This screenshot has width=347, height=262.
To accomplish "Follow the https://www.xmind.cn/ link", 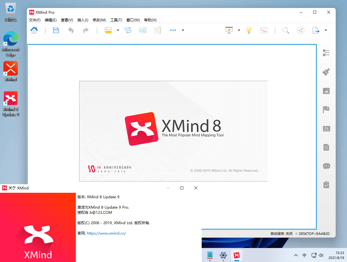I will (106, 233).
